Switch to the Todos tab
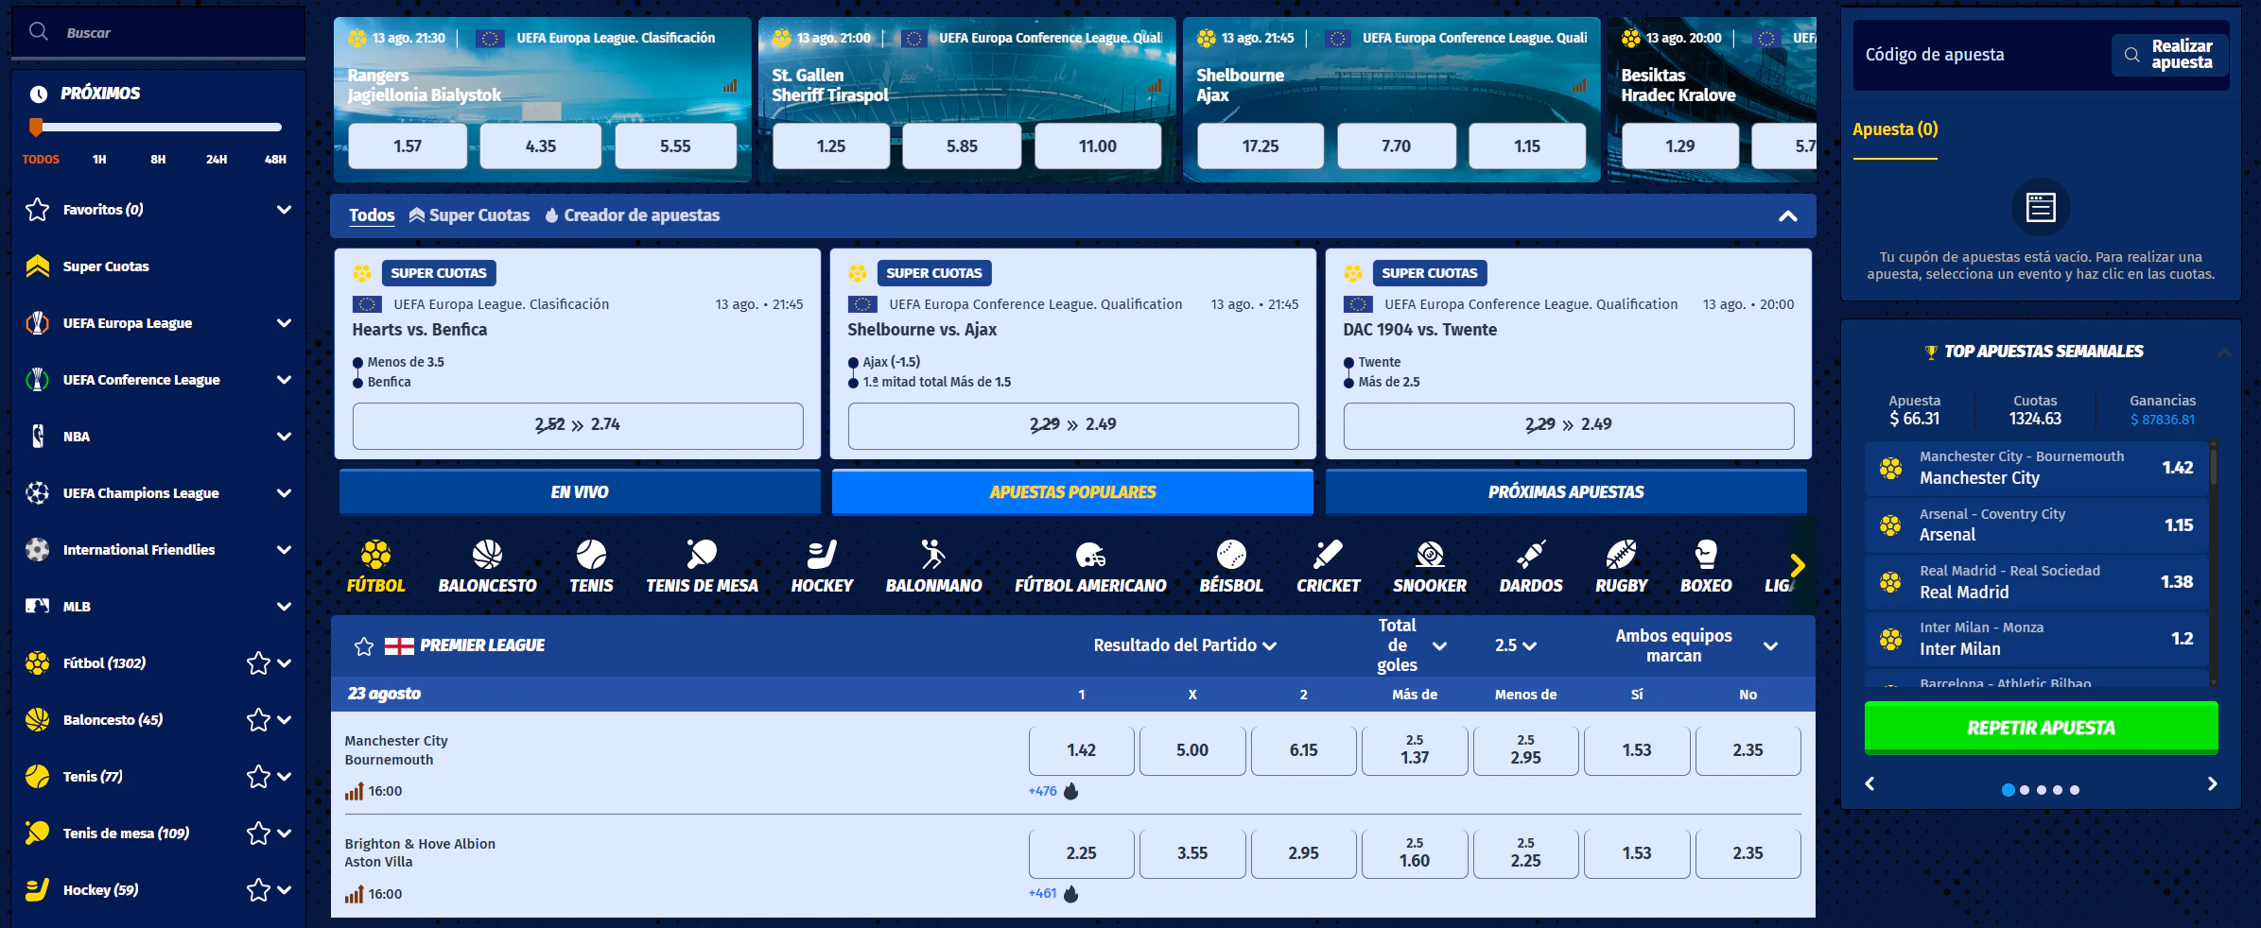 pyautogui.click(x=372, y=215)
